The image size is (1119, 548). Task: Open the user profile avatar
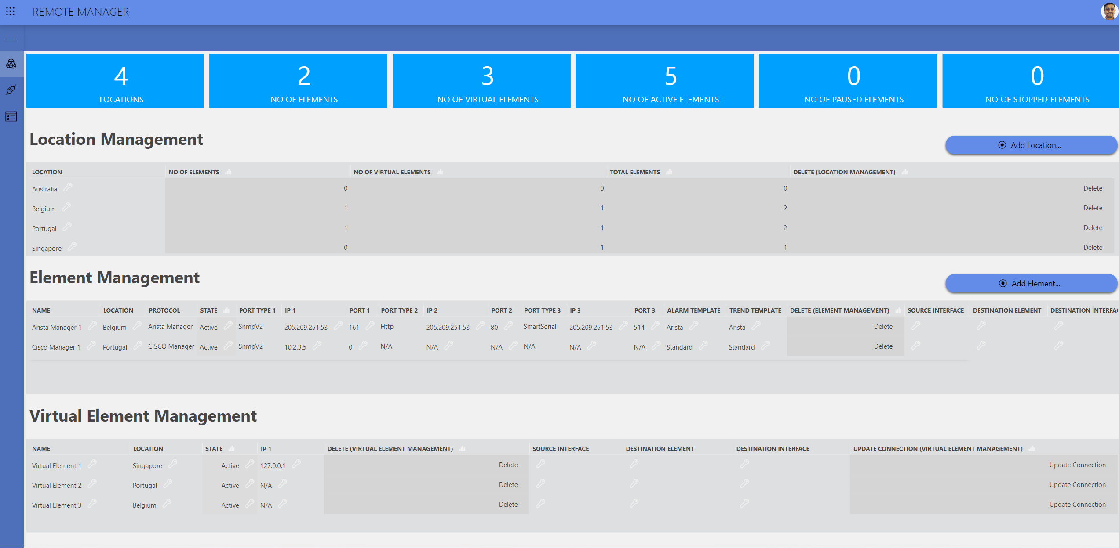(x=1108, y=11)
